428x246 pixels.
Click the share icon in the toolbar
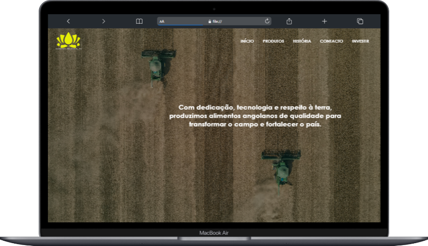point(289,21)
